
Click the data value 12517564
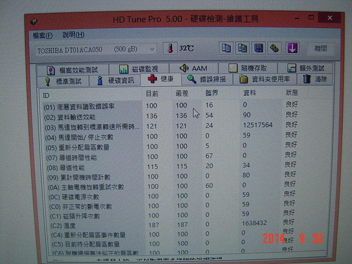tap(258, 125)
